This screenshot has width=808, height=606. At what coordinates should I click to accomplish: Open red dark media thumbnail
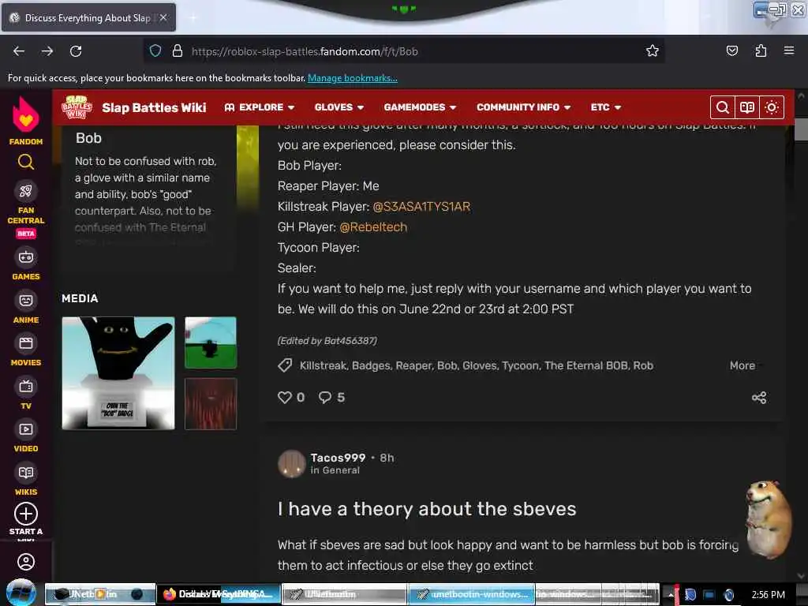pyautogui.click(x=211, y=404)
